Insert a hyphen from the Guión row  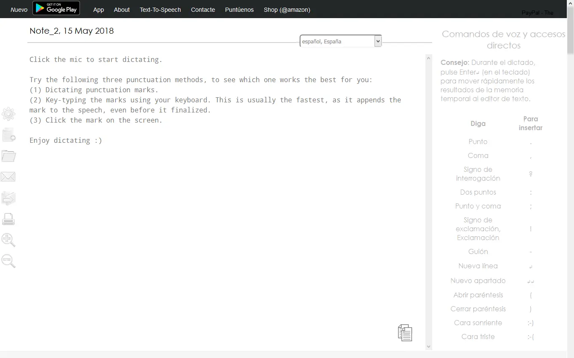tap(531, 252)
